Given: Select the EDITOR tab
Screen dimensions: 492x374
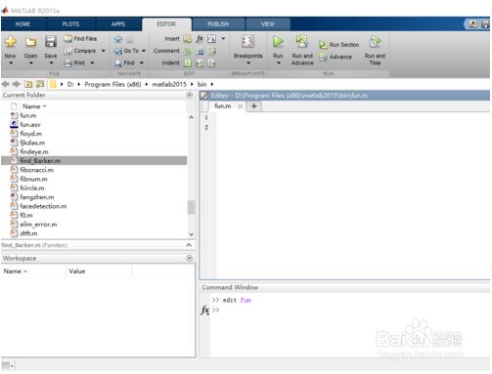Looking at the screenshot, I should [x=166, y=24].
